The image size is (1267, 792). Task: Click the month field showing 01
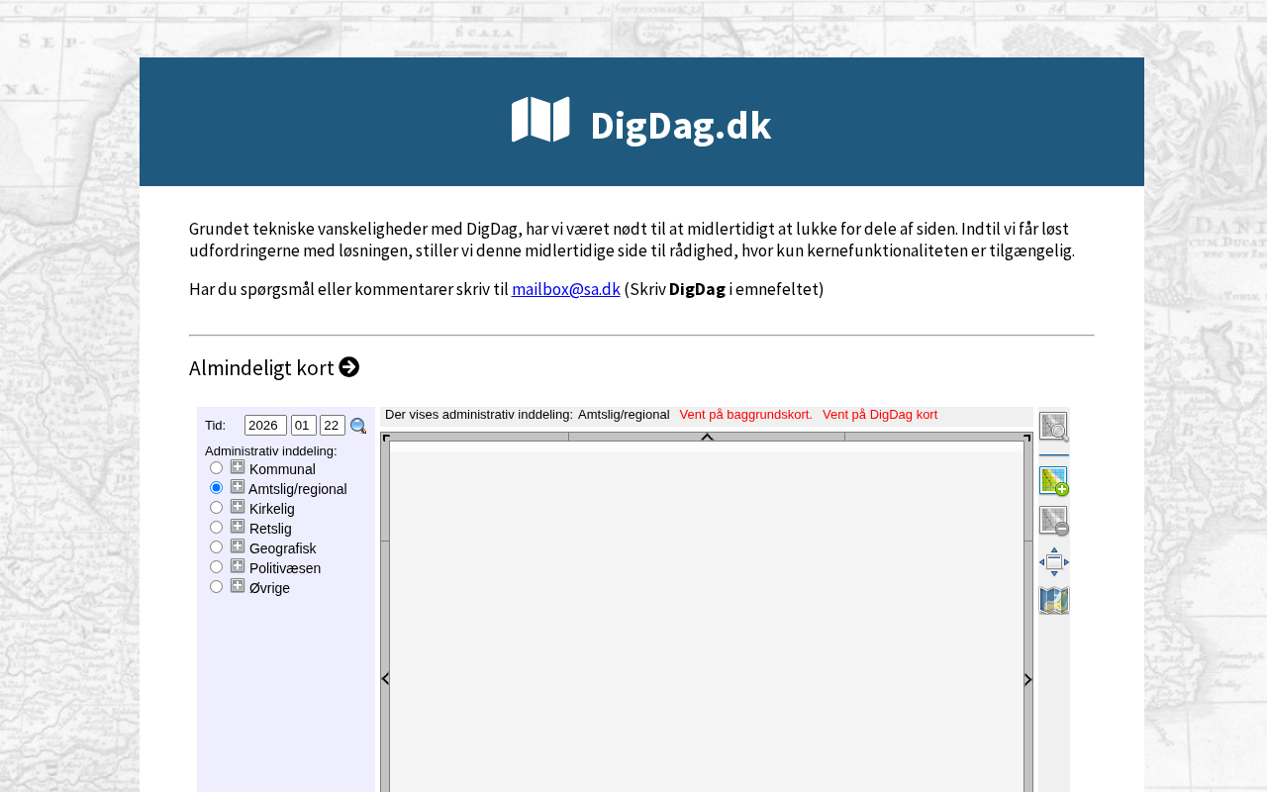(x=304, y=425)
